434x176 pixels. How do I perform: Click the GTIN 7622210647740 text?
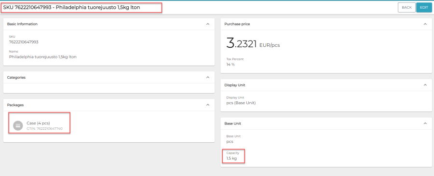click(x=44, y=129)
